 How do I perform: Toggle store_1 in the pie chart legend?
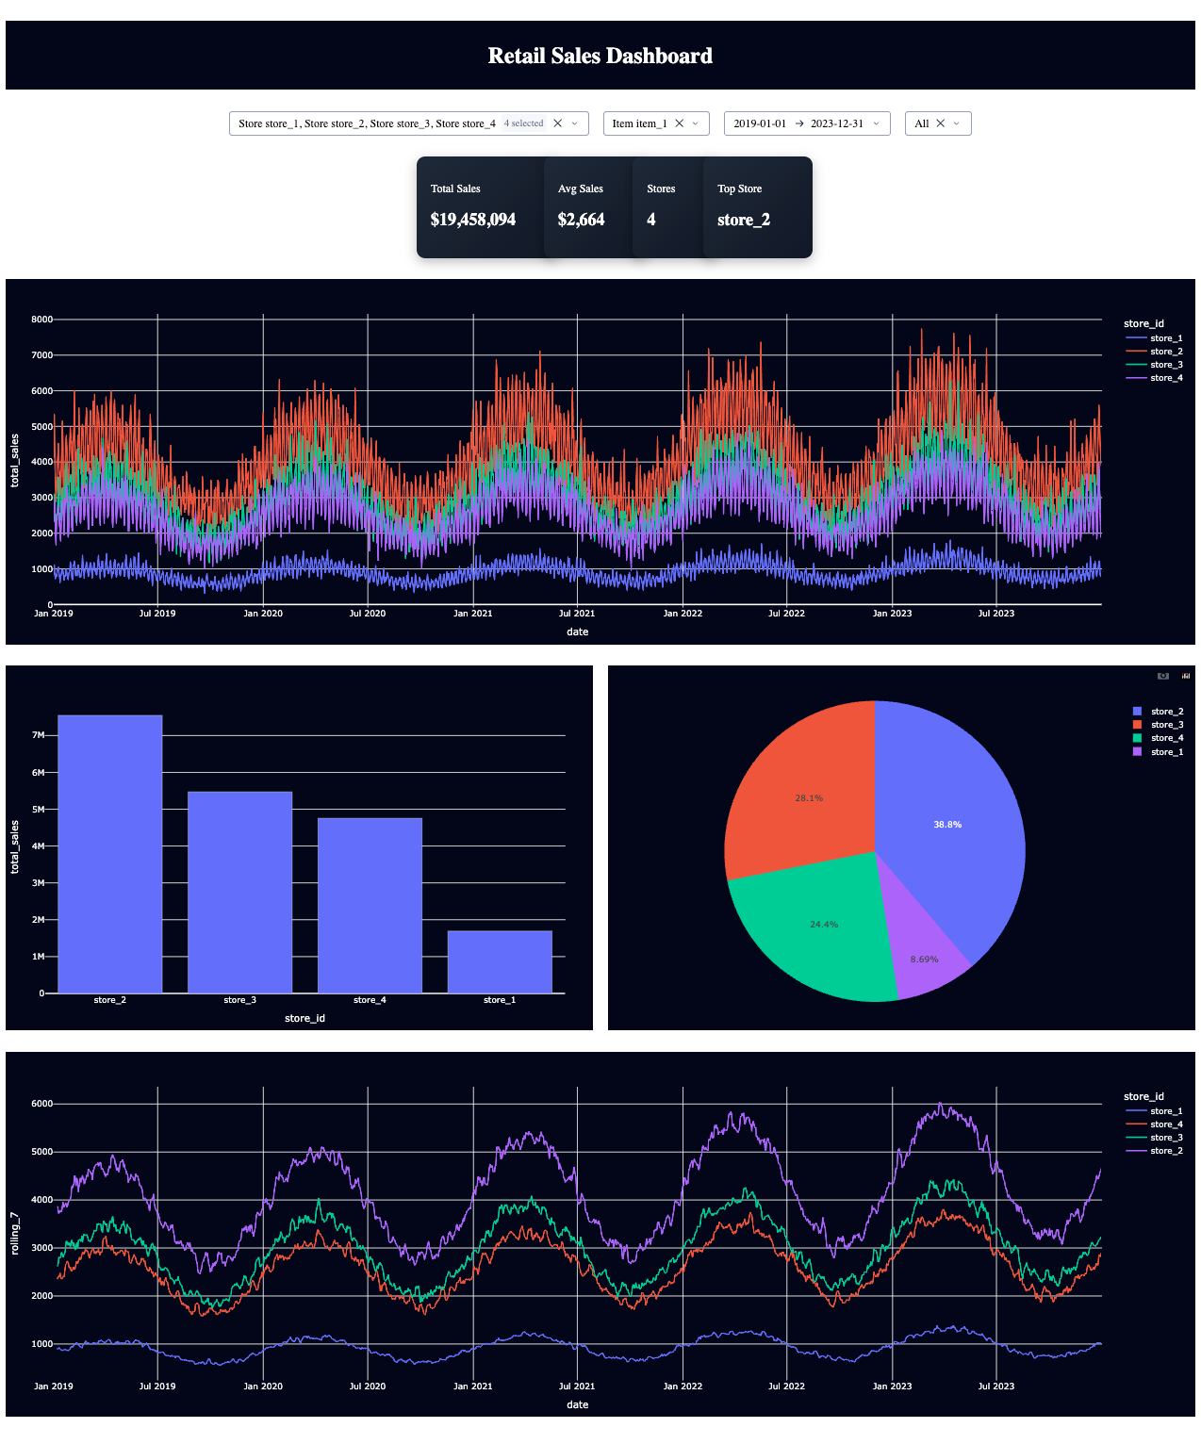(1158, 752)
